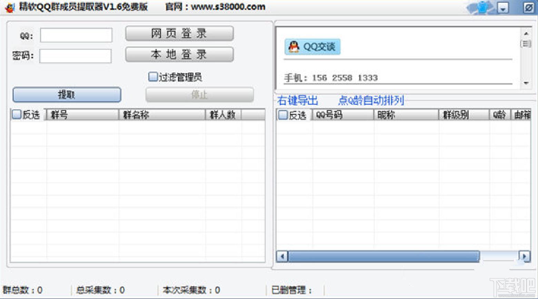Click the 手机: 156 2558 1333 text
This screenshot has height=299, width=538.
331,78
